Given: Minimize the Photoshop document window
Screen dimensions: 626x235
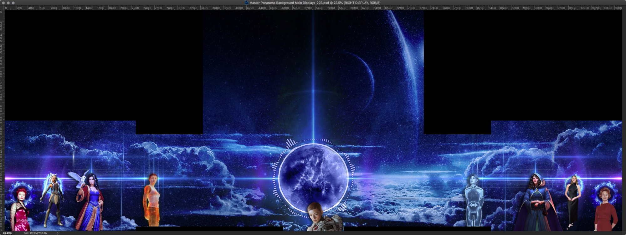Looking at the screenshot, I should [8, 3].
